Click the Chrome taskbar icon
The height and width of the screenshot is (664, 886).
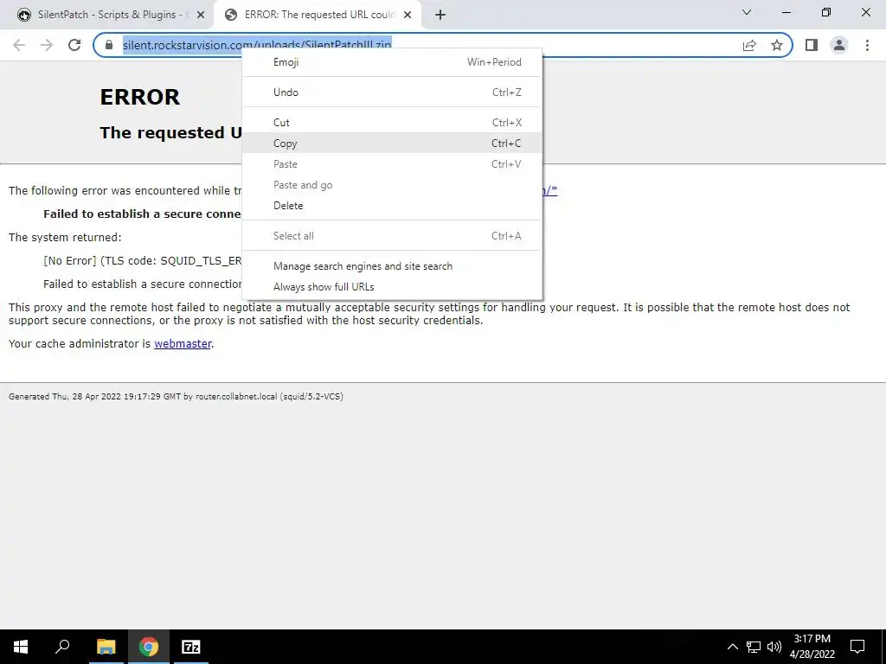[149, 647]
